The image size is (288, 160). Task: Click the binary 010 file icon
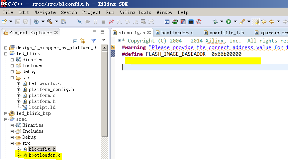63,22
